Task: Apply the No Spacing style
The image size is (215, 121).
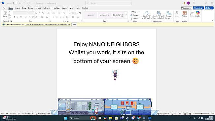Action: pos(104,15)
